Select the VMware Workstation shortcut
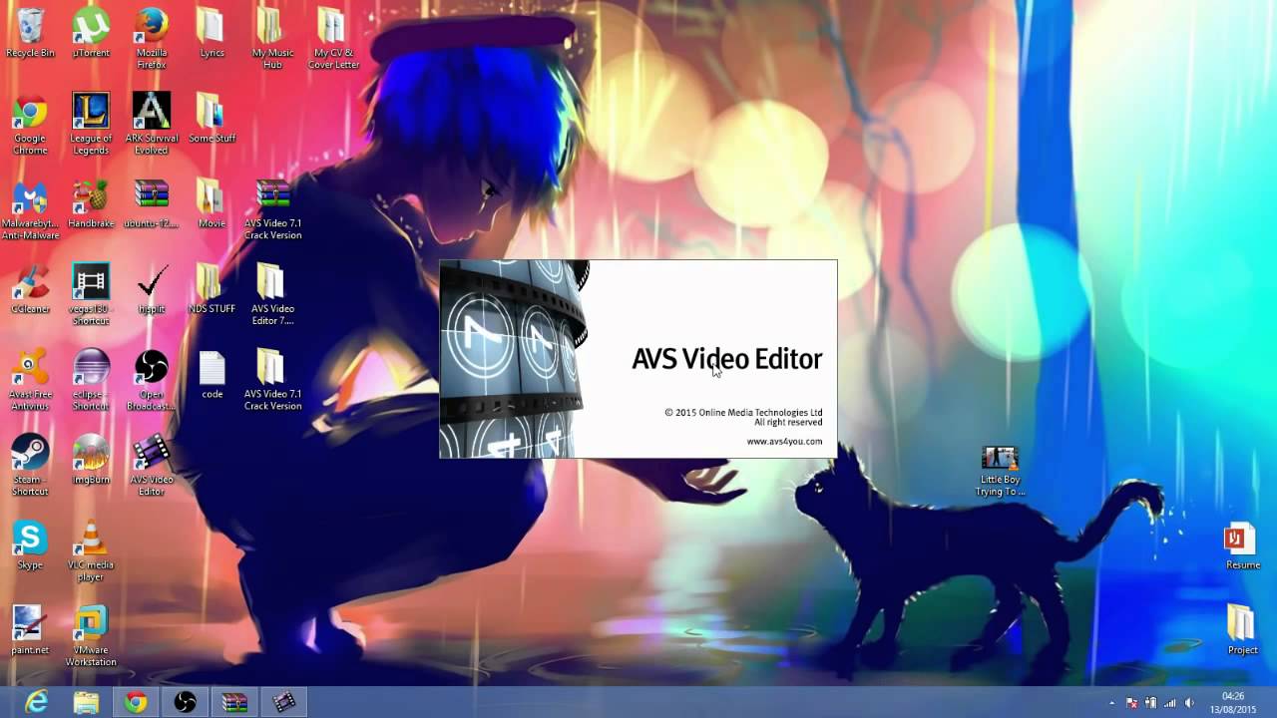This screenshot has width=1277, height=718. coord(91,636)
